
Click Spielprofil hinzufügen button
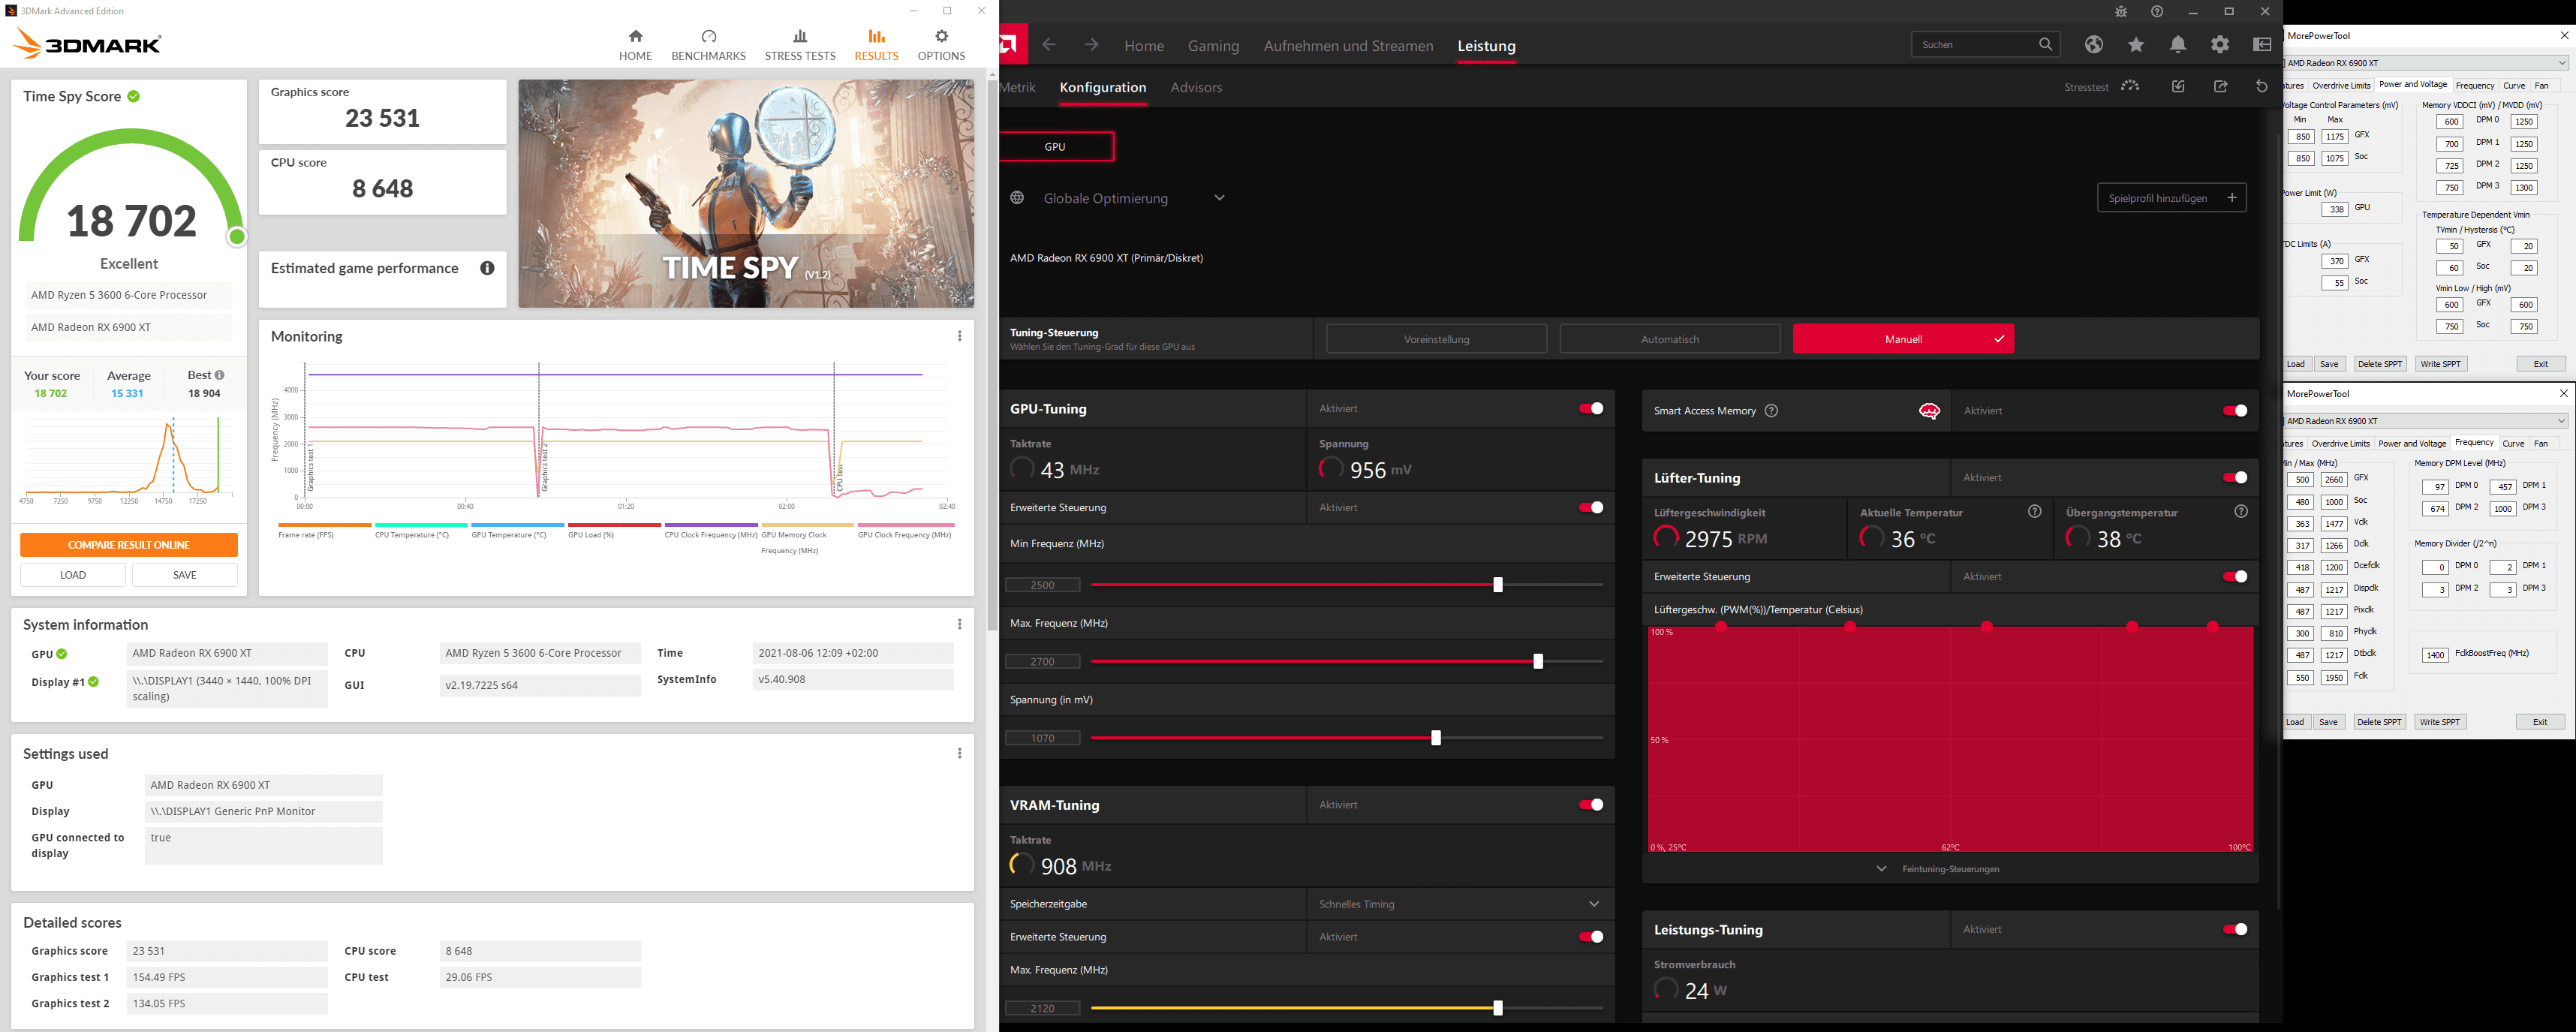(2171, 198)
